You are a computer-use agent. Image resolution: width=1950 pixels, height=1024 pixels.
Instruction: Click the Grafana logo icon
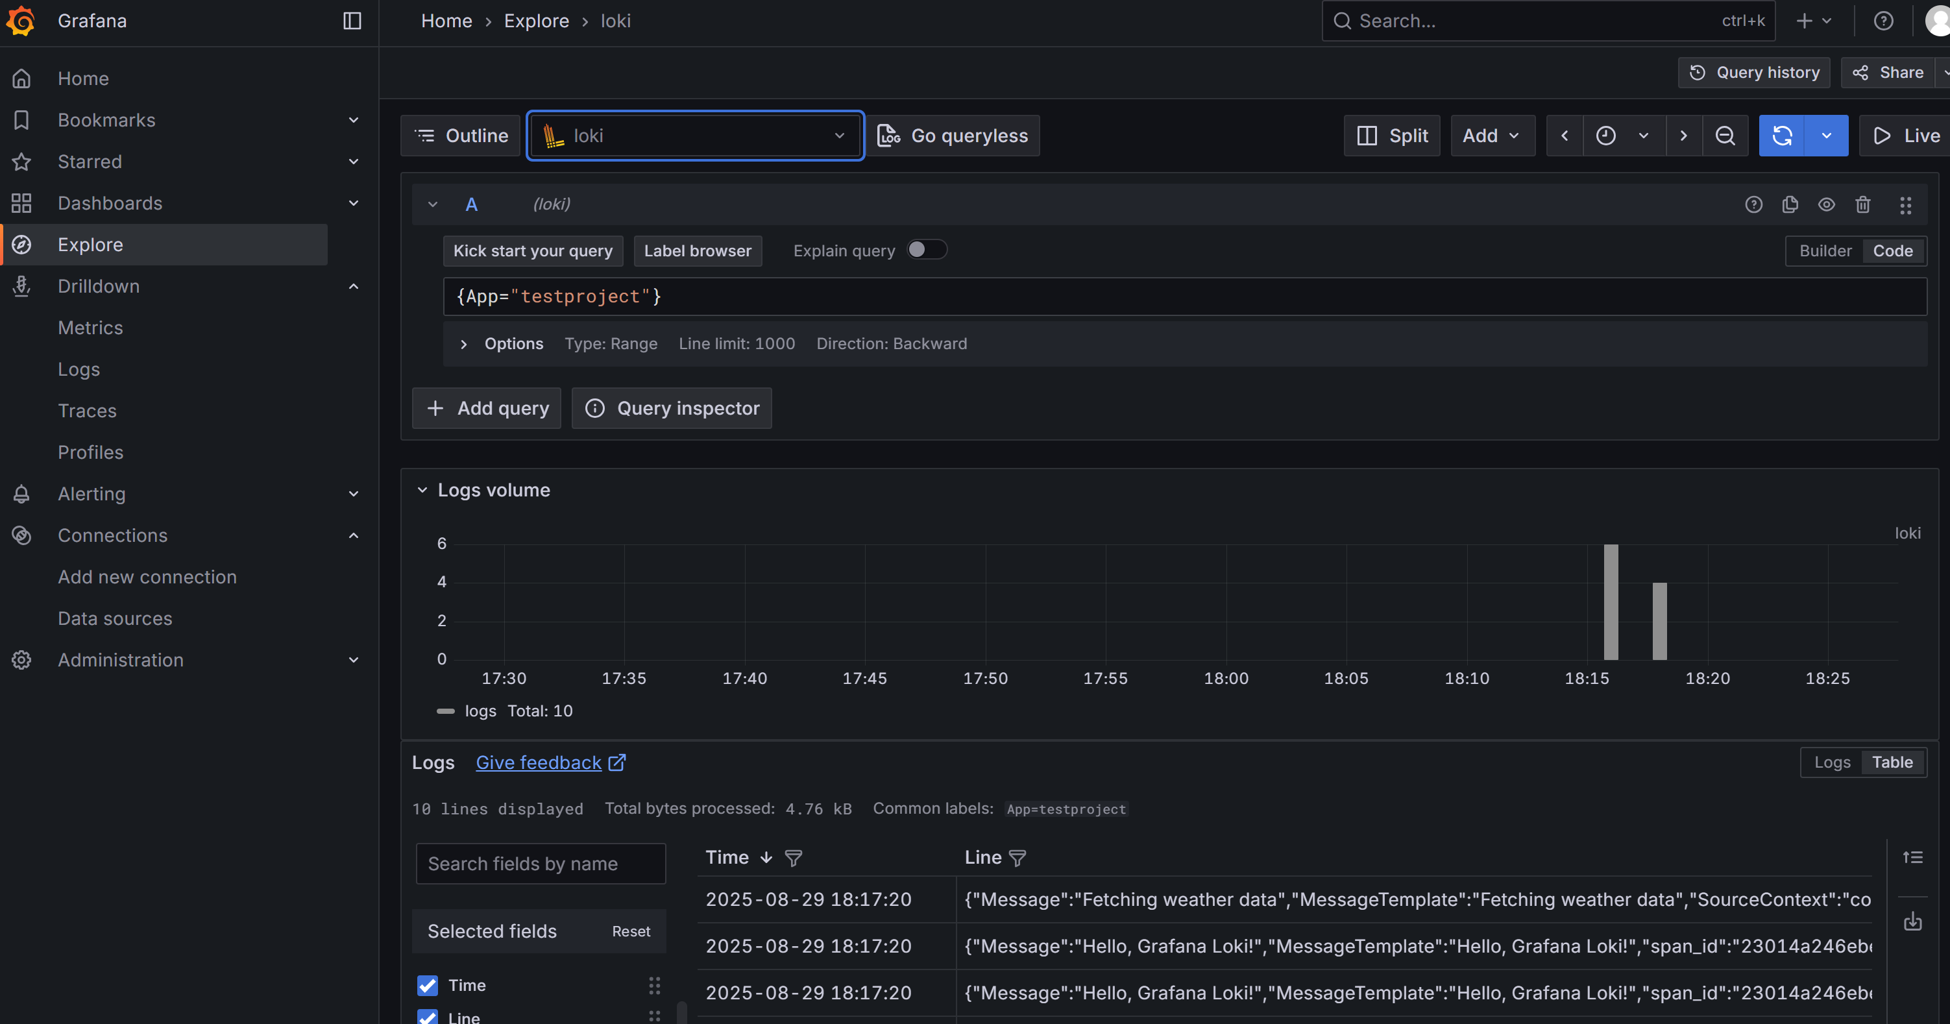point(21,20)
